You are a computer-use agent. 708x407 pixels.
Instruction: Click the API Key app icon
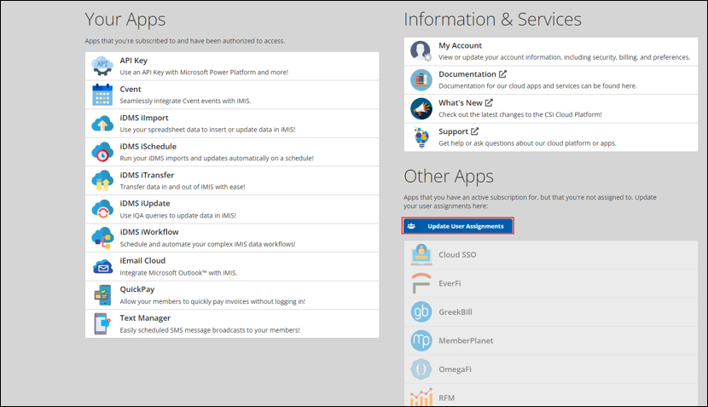tap(102, 66)
